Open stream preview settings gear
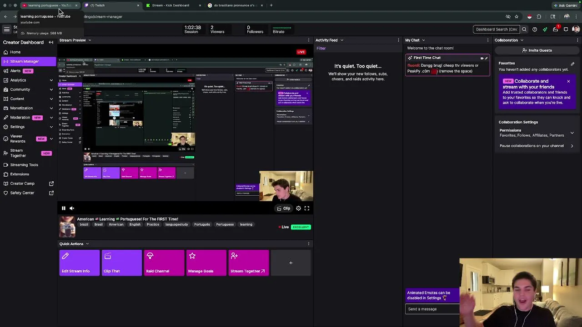 tap(298, 208)
